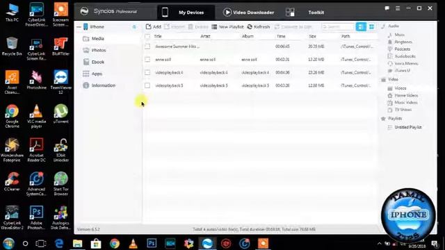Viewport: 445px width, 250px height.
Task: Check the anna soil row checkbox
Action: [147, 60]
